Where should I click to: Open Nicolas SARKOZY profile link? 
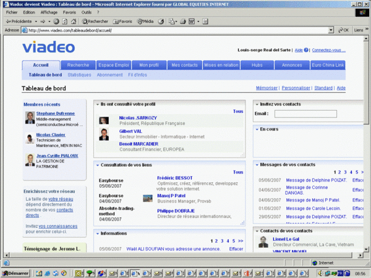tap(138, 118)
